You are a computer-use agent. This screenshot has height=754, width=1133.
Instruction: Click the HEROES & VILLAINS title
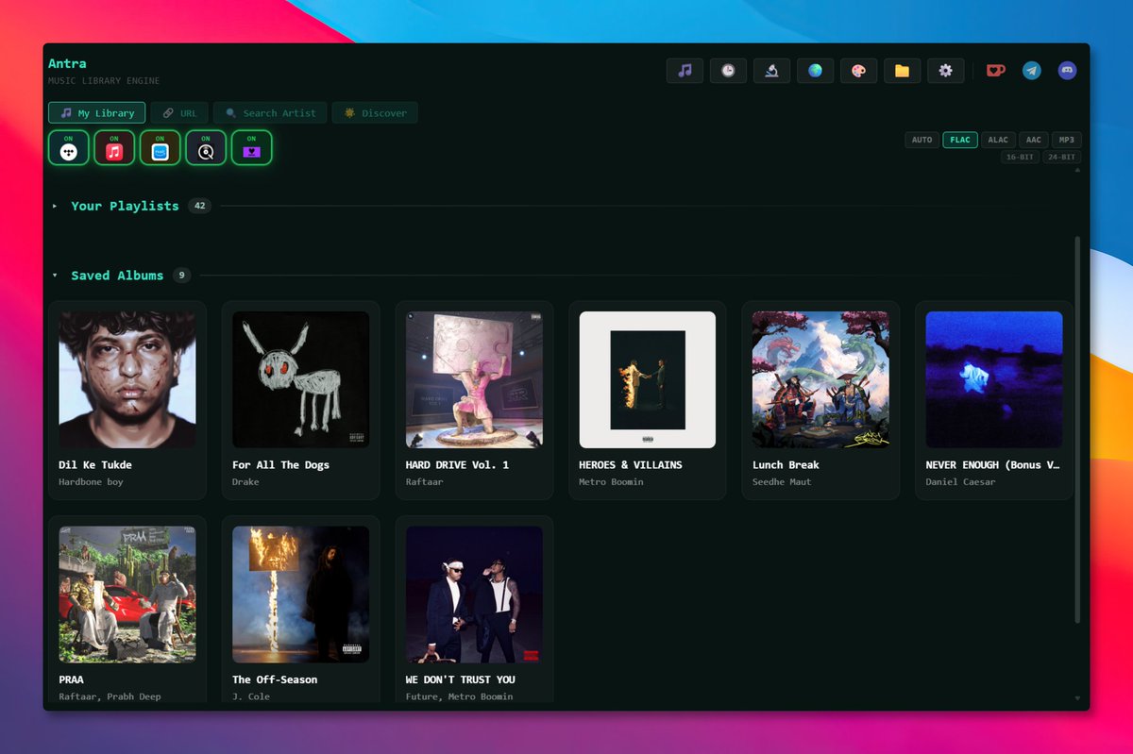pos(631,465)
